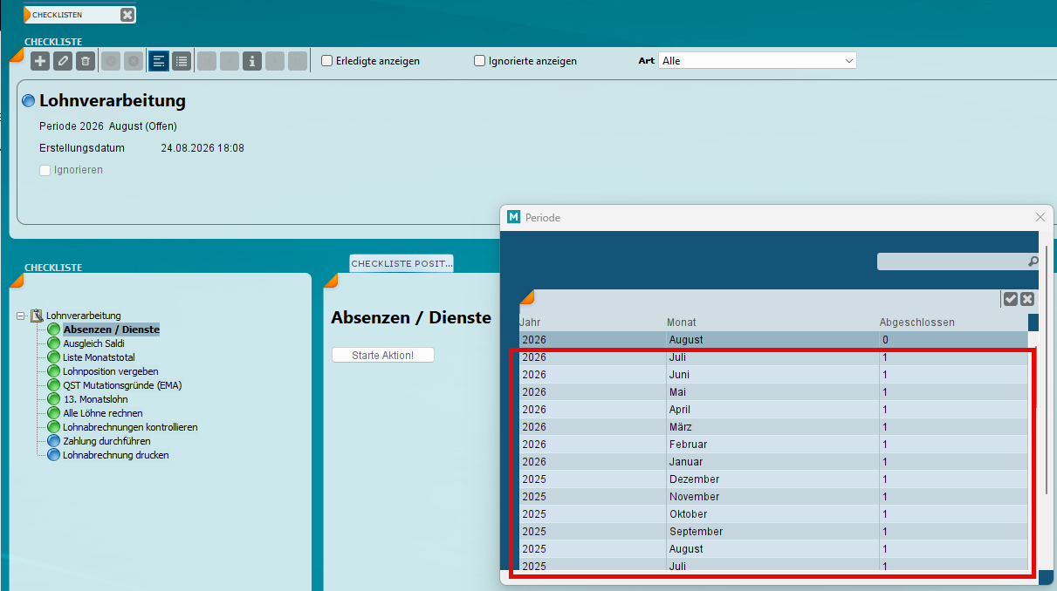Add a new checklist with the plus icon

pyautogui.click(x=40, y=61)
